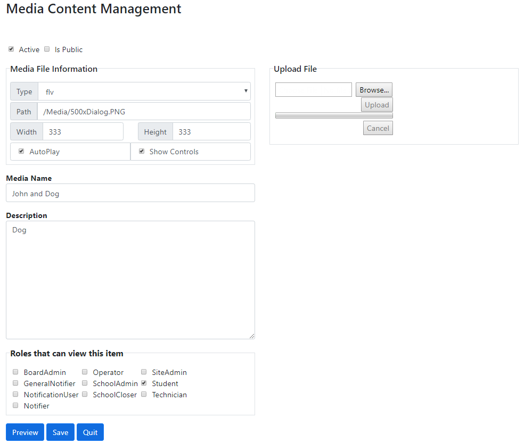Enable the Is Public option
524x443 pixels.
tap(47, 48)
